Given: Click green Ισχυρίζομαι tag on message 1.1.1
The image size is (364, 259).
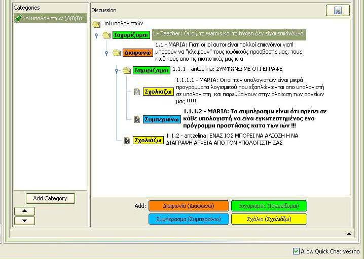Looking at the screenshot, I should pos(152,70).
